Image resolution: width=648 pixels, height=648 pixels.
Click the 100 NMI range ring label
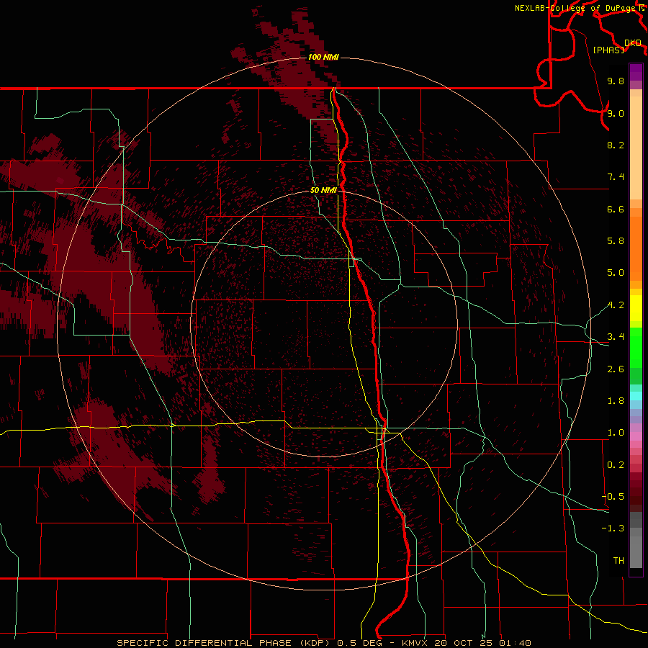coord(323,57)
